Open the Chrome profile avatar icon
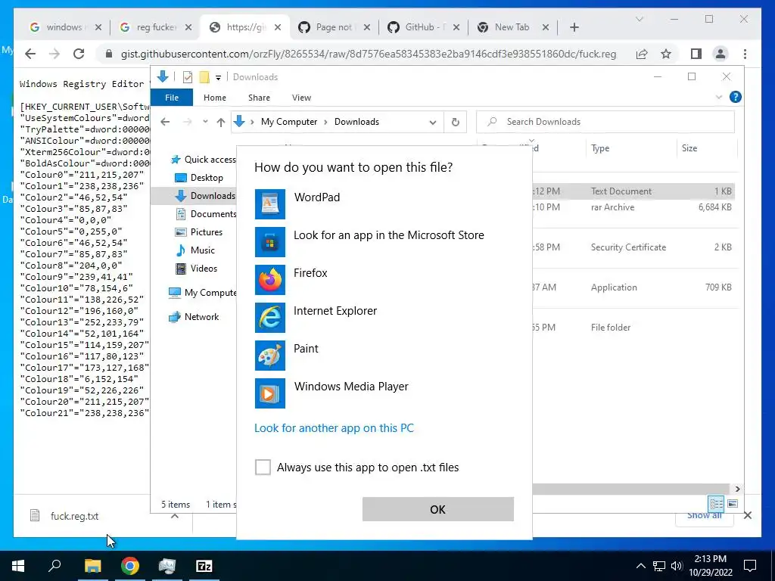 tap(721, 54)
